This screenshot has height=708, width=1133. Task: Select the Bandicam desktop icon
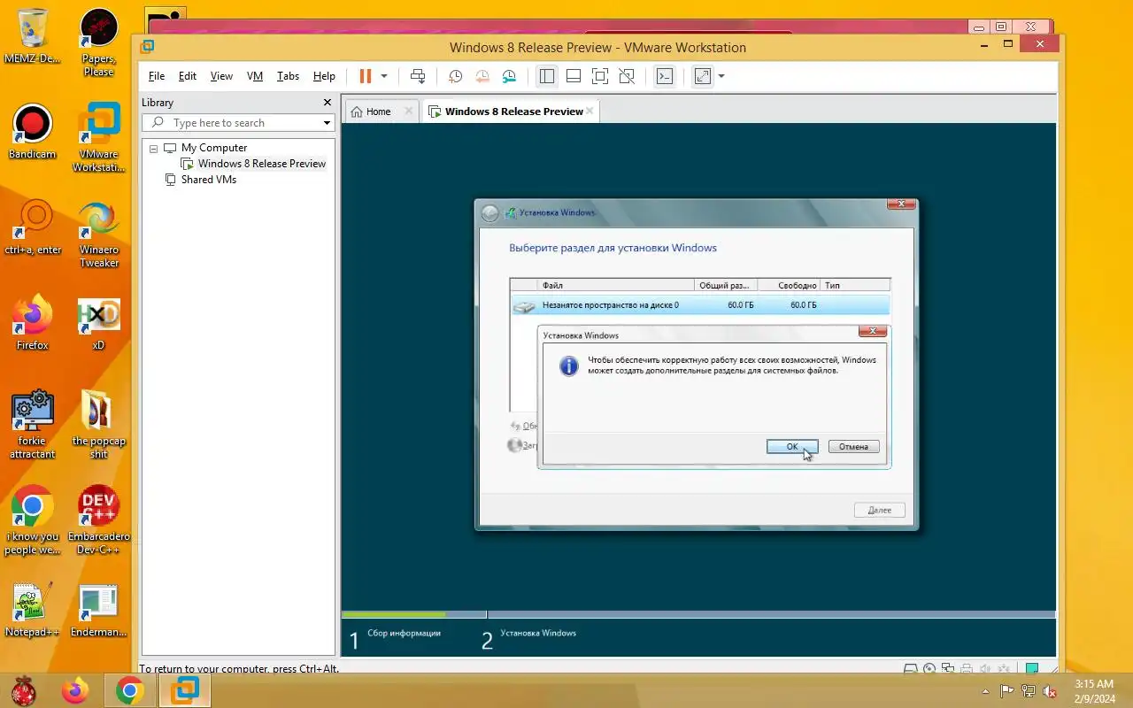coord(33,133)
